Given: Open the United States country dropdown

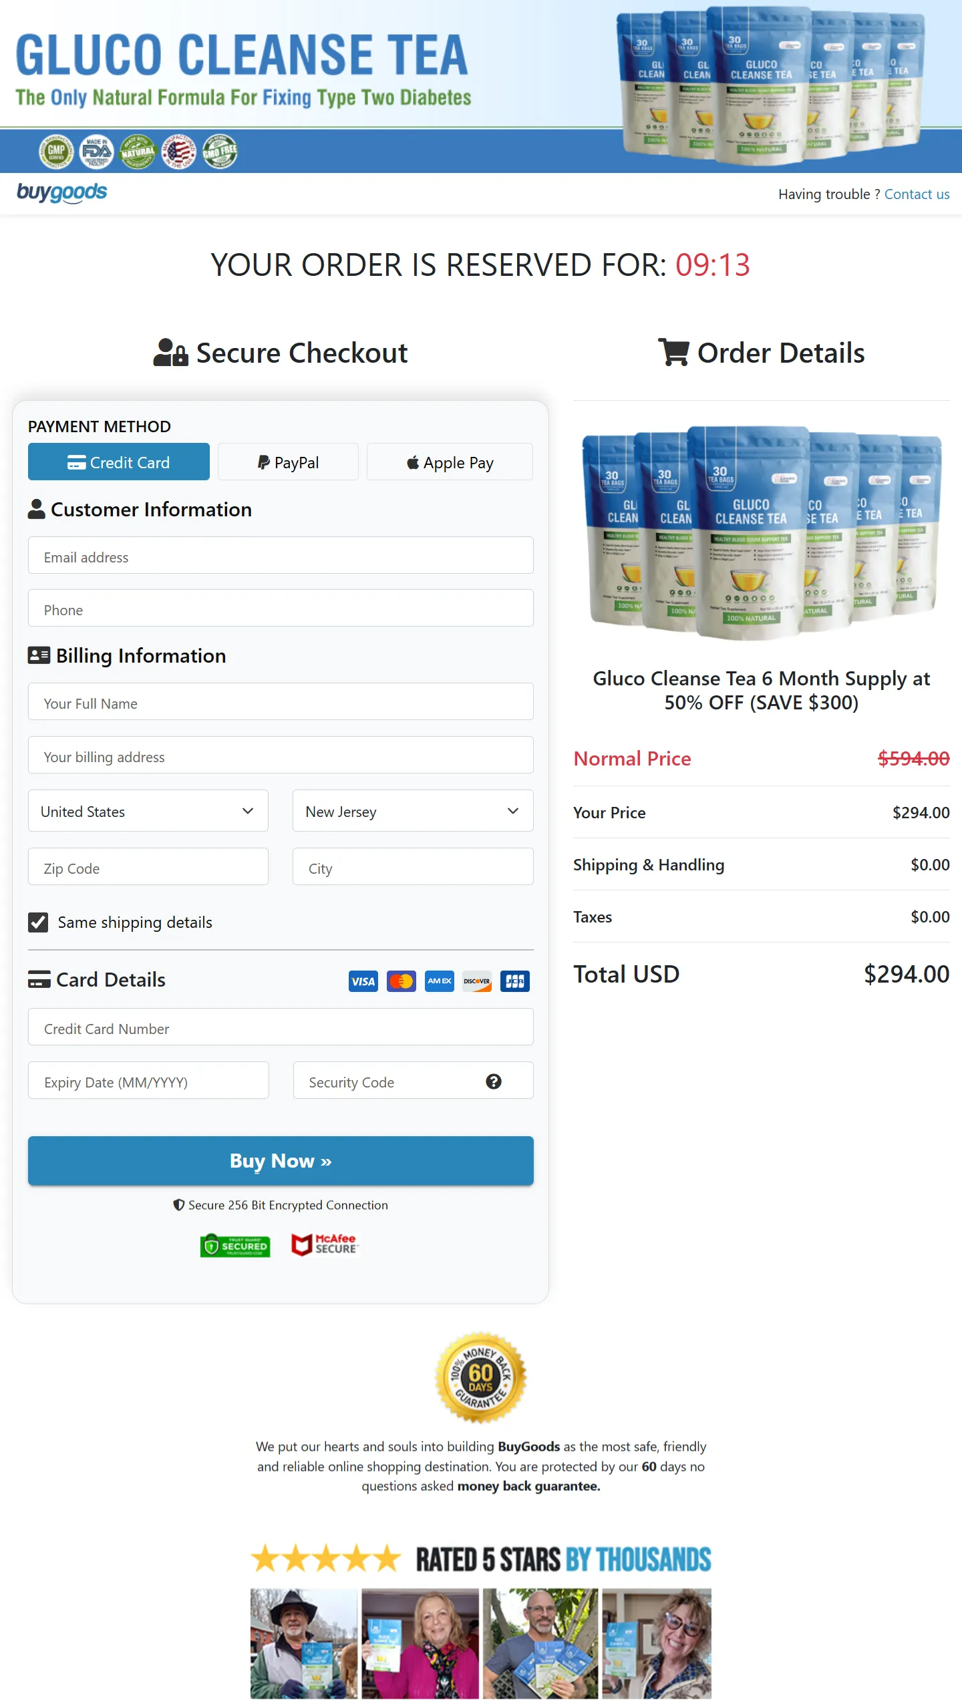Looking at the screenshot, I should click(x=148, y=811).
